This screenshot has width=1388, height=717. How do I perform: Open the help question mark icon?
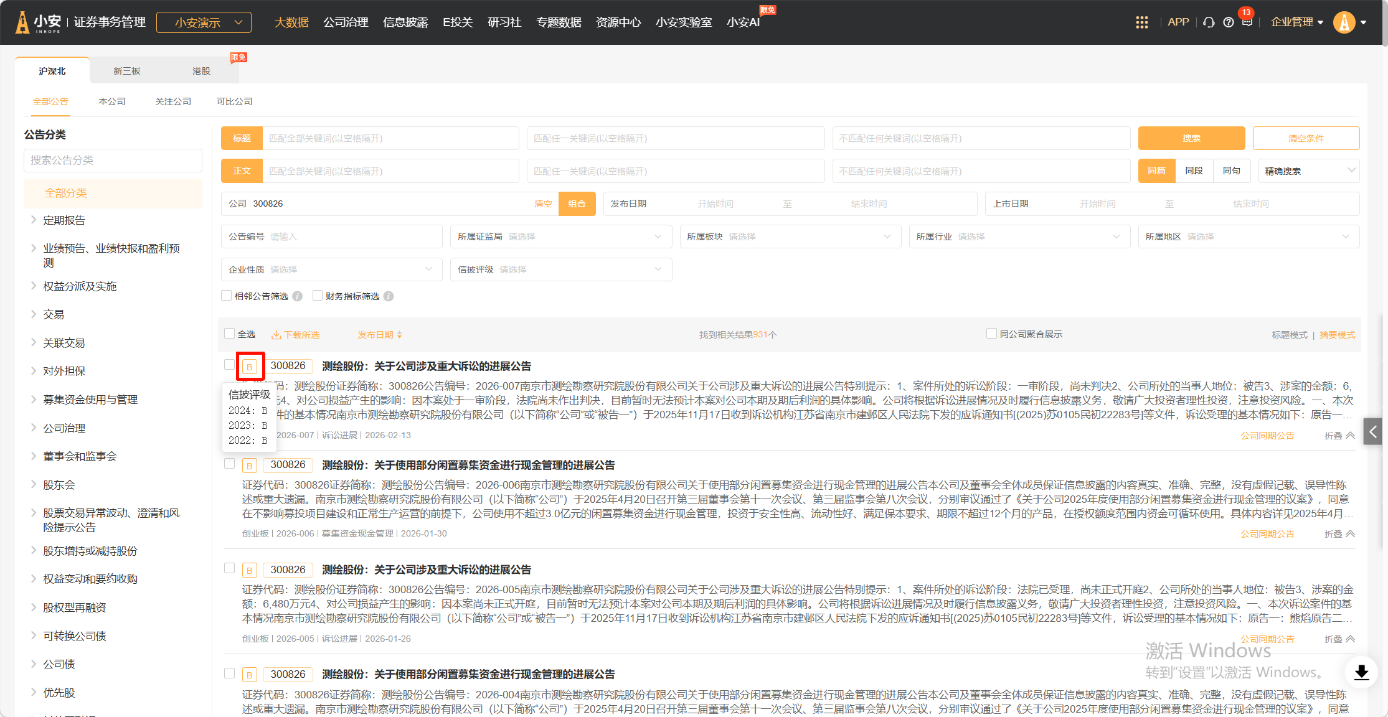tap(1228, 22)
